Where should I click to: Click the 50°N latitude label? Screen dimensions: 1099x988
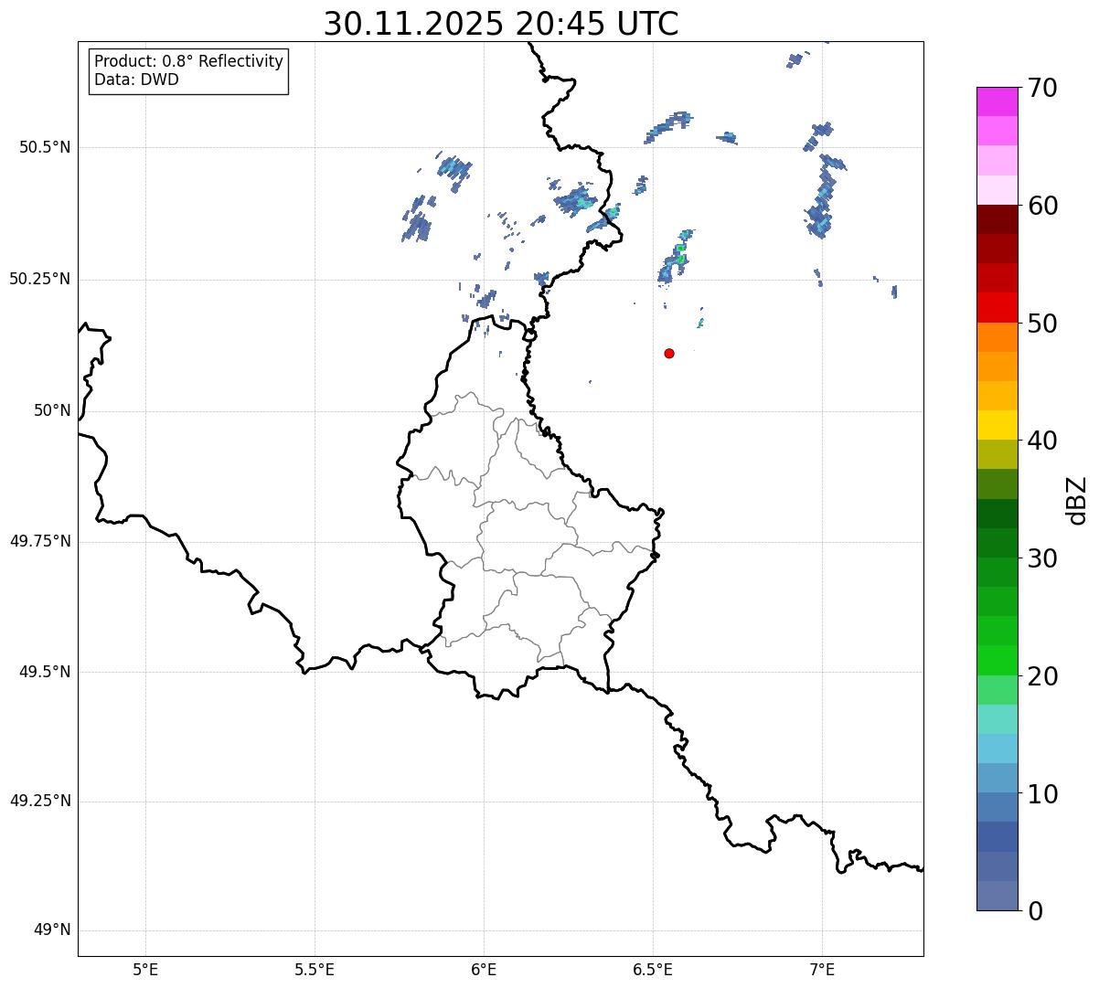click(52, 410)
